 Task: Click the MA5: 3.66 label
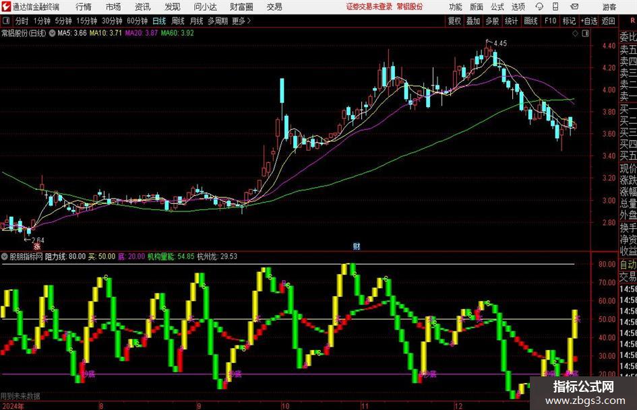(72, 33)
